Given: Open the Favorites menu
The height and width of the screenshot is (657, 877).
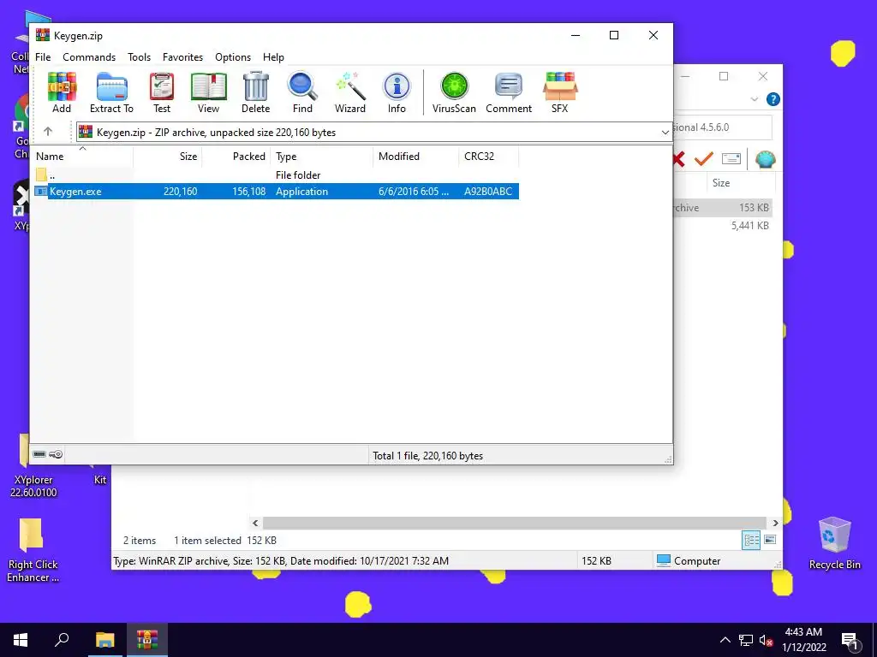Looking at the screenshot, I should point(183,57).
